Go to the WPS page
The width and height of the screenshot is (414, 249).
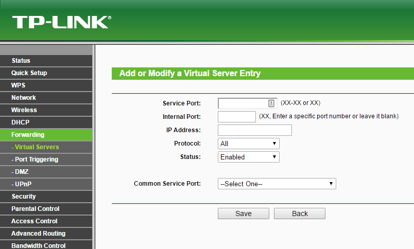[46, 85]
